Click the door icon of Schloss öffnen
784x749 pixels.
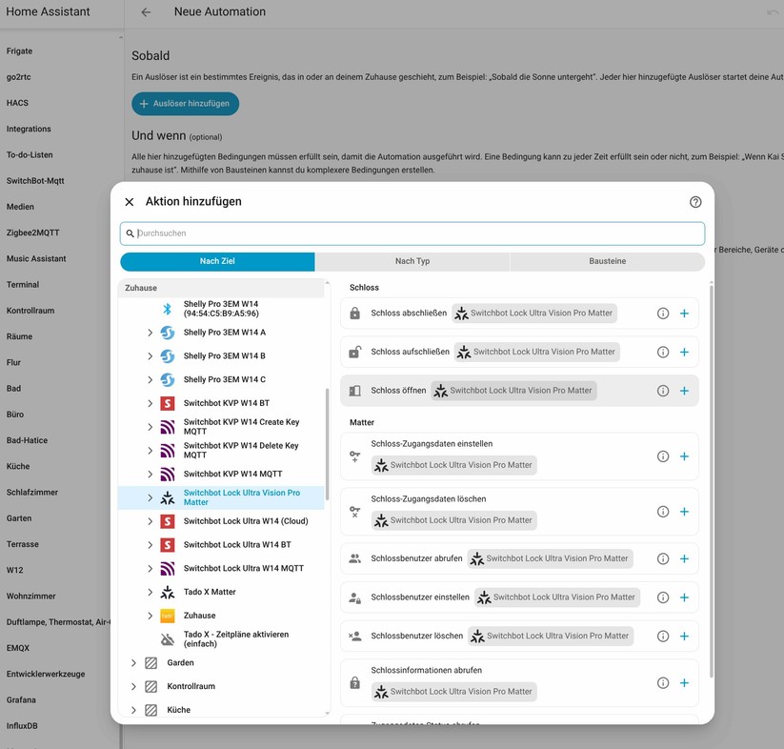tap(354, 391)
